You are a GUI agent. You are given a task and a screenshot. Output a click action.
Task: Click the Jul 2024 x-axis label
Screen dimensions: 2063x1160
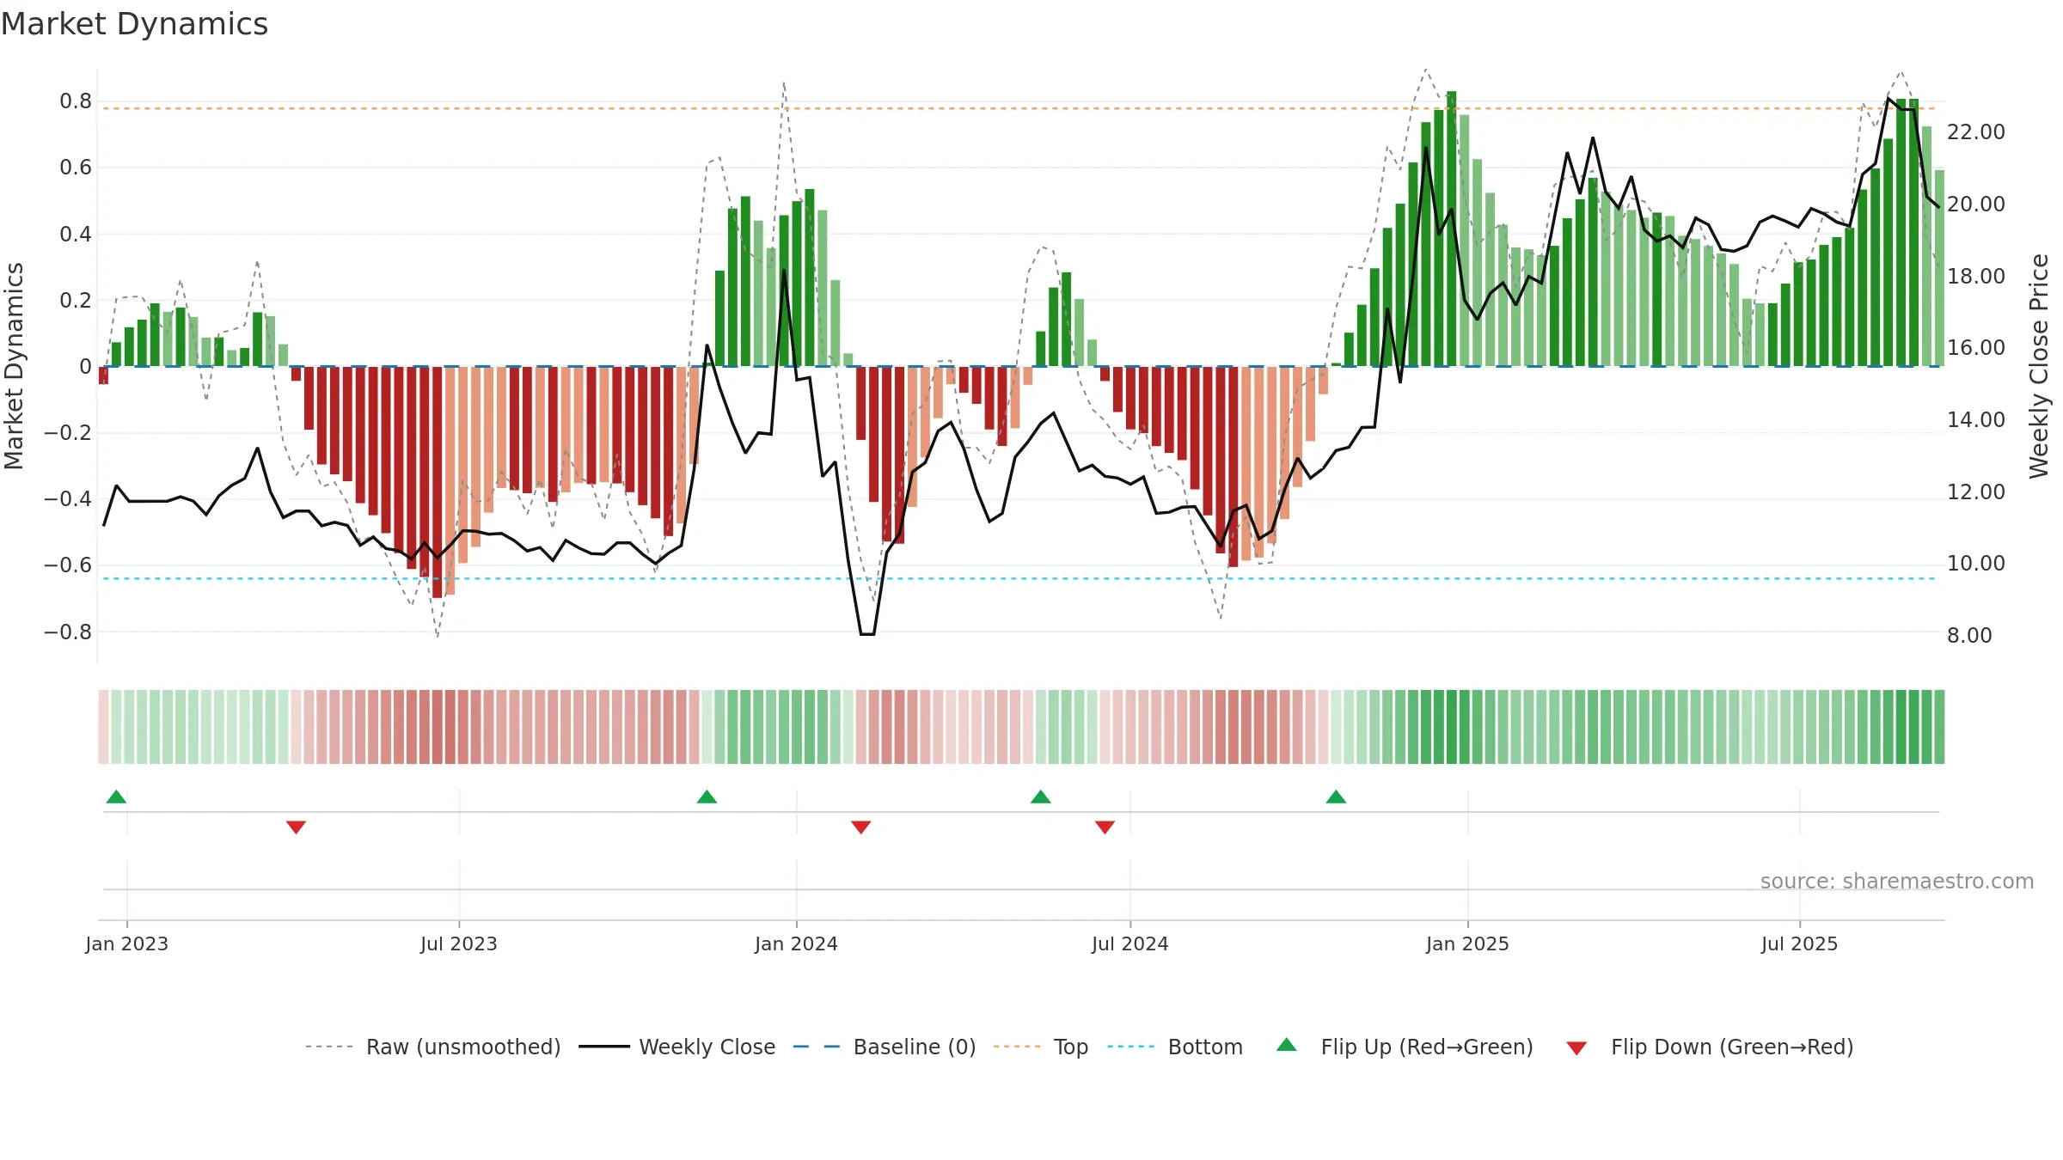[x=1129, y=943]
